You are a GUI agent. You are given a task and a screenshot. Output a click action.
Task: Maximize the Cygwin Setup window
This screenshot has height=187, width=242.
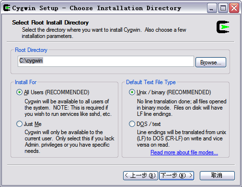(x=223, y=8)
